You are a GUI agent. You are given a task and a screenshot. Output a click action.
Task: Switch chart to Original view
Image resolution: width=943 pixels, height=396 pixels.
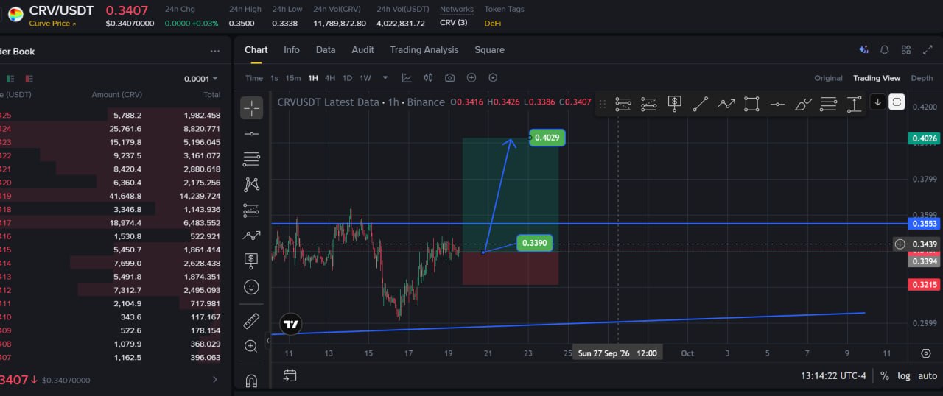pos(828,78)
